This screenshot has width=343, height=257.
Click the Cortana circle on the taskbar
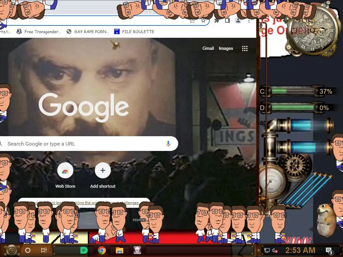(28, 250)
